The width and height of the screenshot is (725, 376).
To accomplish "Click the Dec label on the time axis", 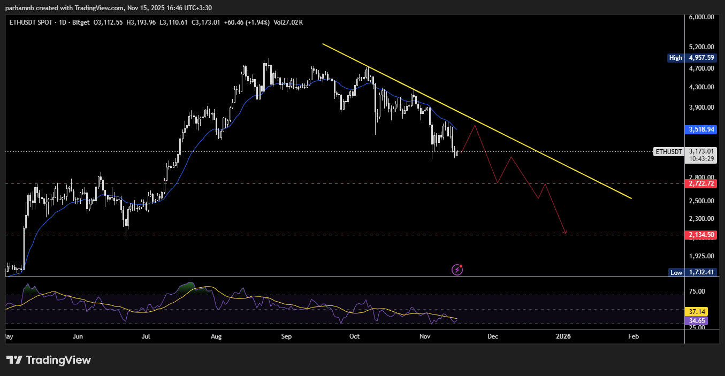I will (492, 336).
